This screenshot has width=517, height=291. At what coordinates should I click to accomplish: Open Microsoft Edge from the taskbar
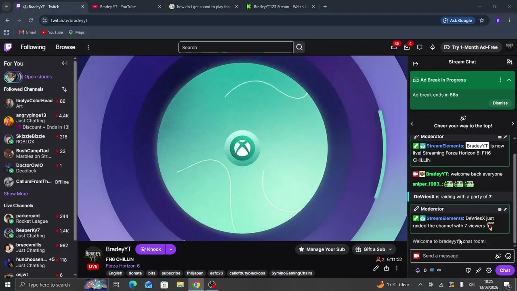point(133,285)
